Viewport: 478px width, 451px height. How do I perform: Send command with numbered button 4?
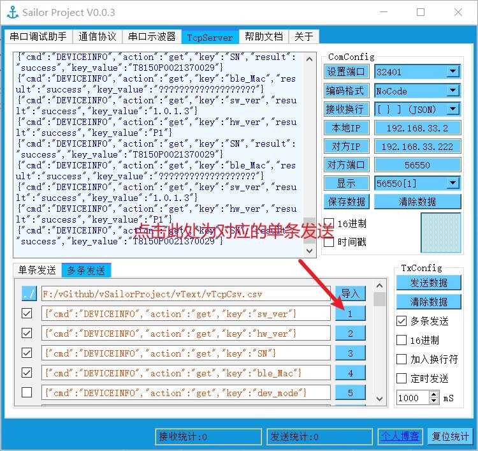351,373
